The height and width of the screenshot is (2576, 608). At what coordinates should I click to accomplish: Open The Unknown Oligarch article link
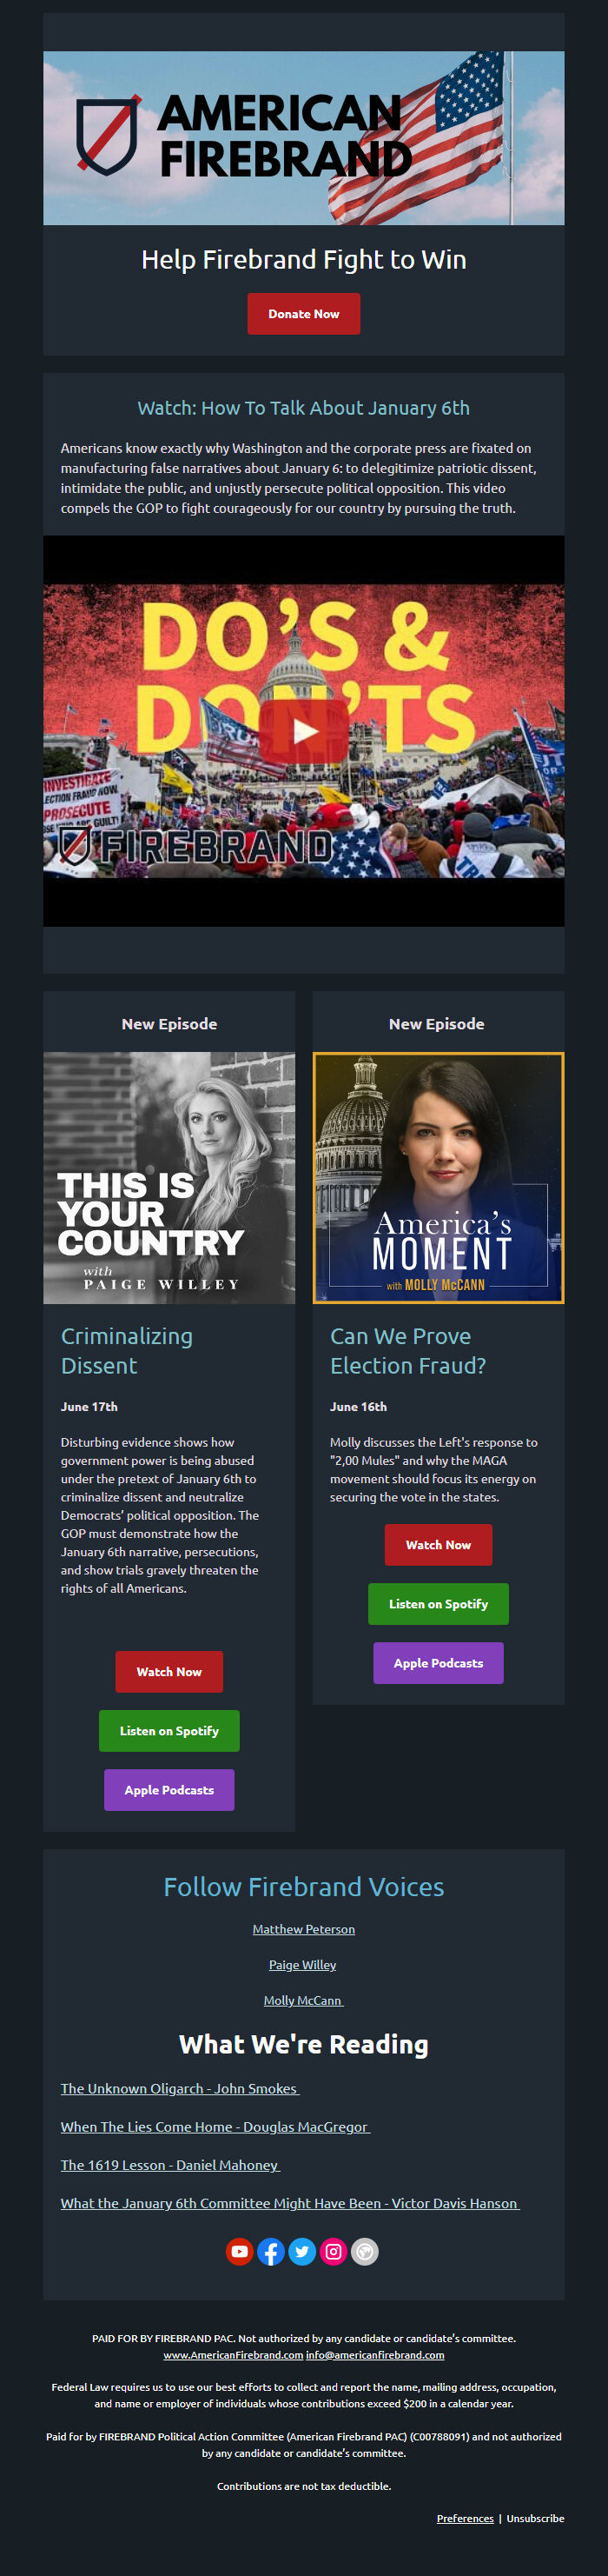point(180,2088)
